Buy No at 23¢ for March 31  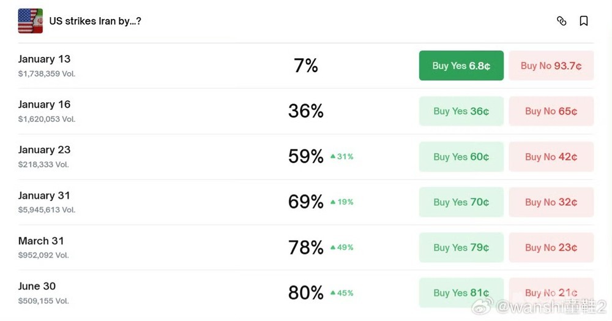[551, 247]
